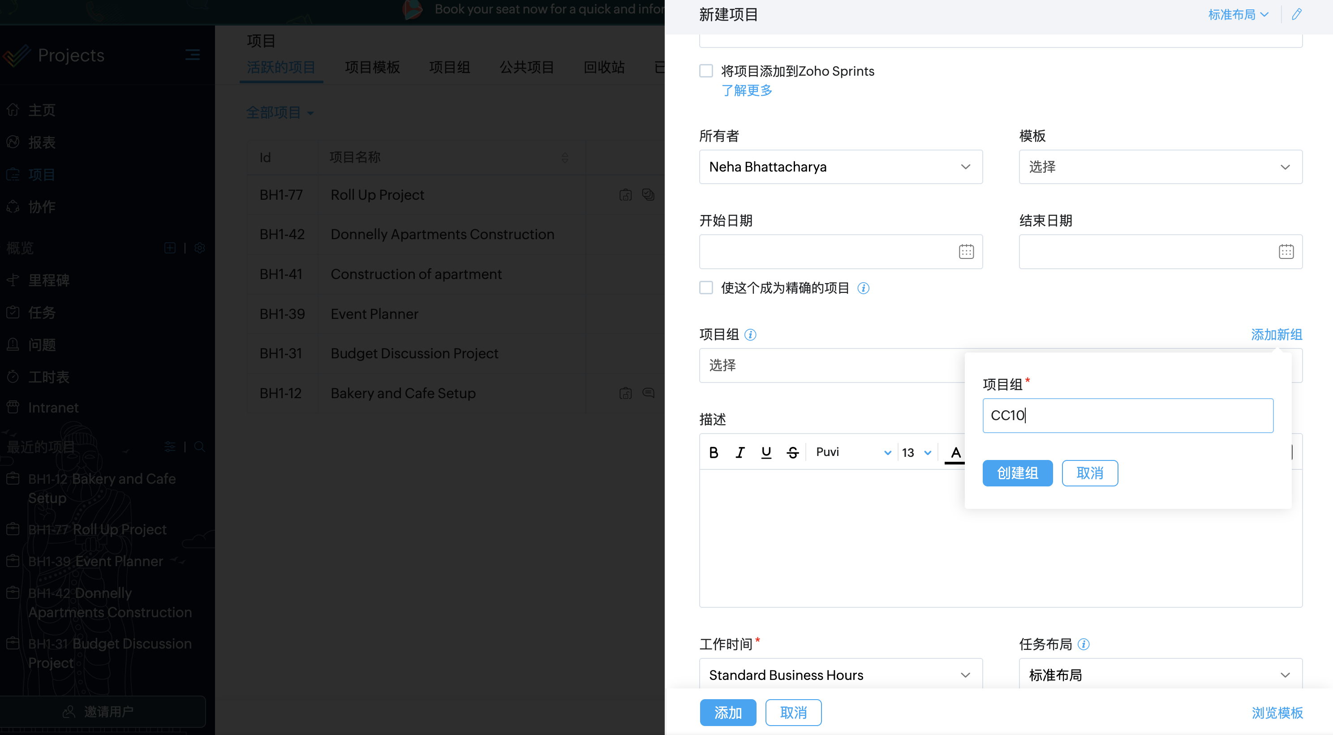Enable the 使这个成为精确的项目 checkbox
Screen dimensions: 1333x735
[x=706, y=288]
